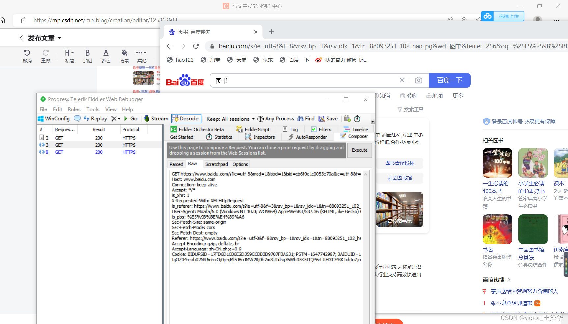Click the 一生必读的100本书 book thumbnail
Image resolution: width=568 pixels, height=324 pixels.
tap(498, 163)
